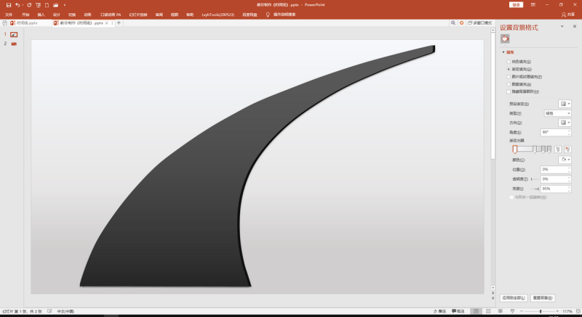Open the 设计 ribbon tab
Viewport: 582px width, 317px height.
click(x=56, y=14)
